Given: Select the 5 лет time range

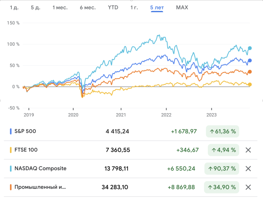Looking at the screenshot, I should pyautogui.click(x=157, y=7).
